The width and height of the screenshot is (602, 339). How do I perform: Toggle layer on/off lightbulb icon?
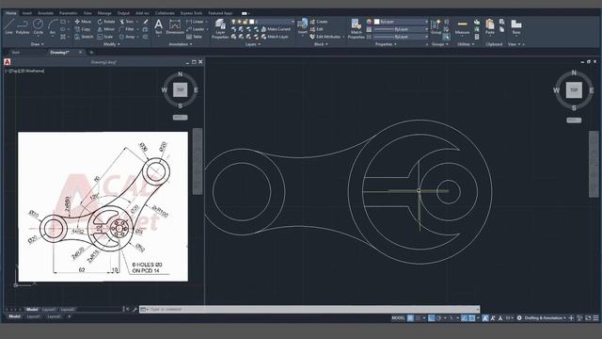(x=233, y=22)
